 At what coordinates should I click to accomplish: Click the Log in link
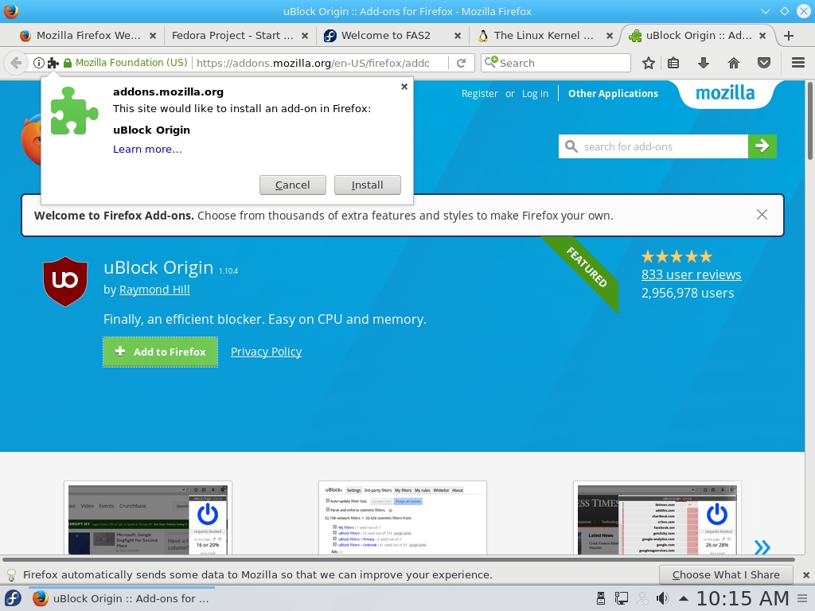pyautogui.click(x=535, y=94)
